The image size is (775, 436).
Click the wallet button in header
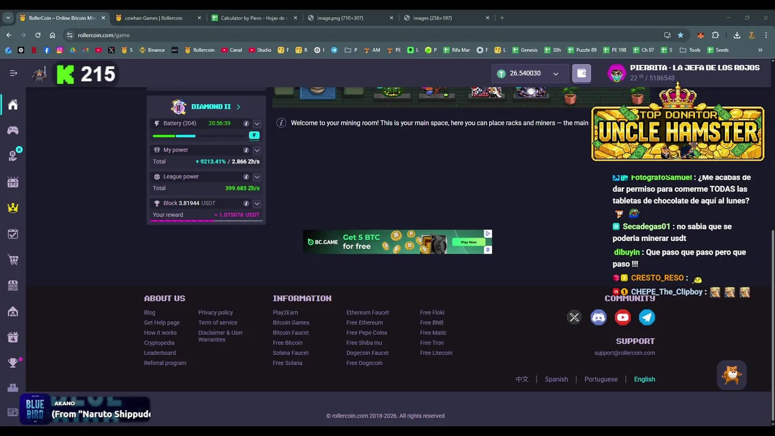(x=581, y=73)
